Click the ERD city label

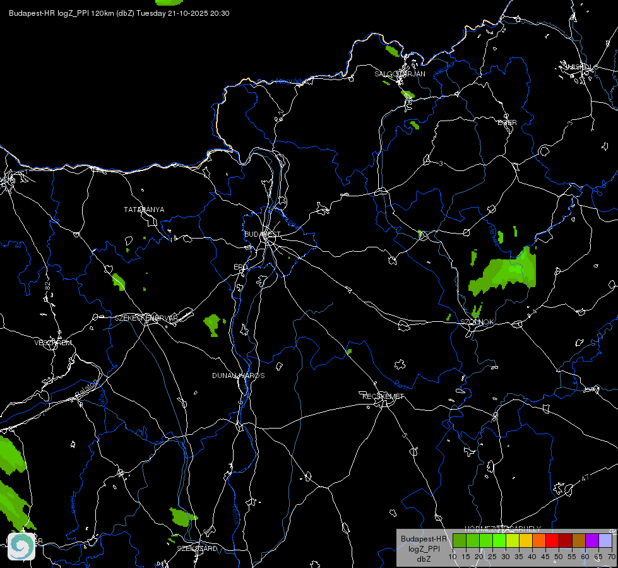241,267
